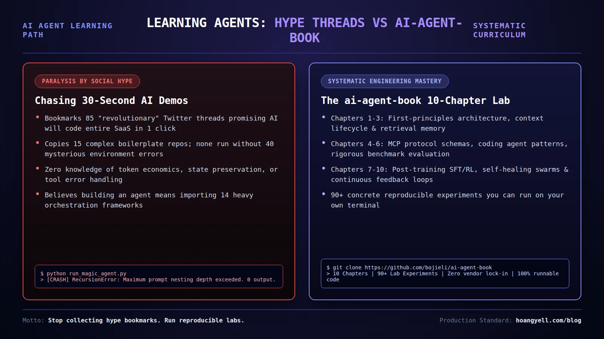Select the 'Chasing 30-Second AI Demos' heading

111,101
